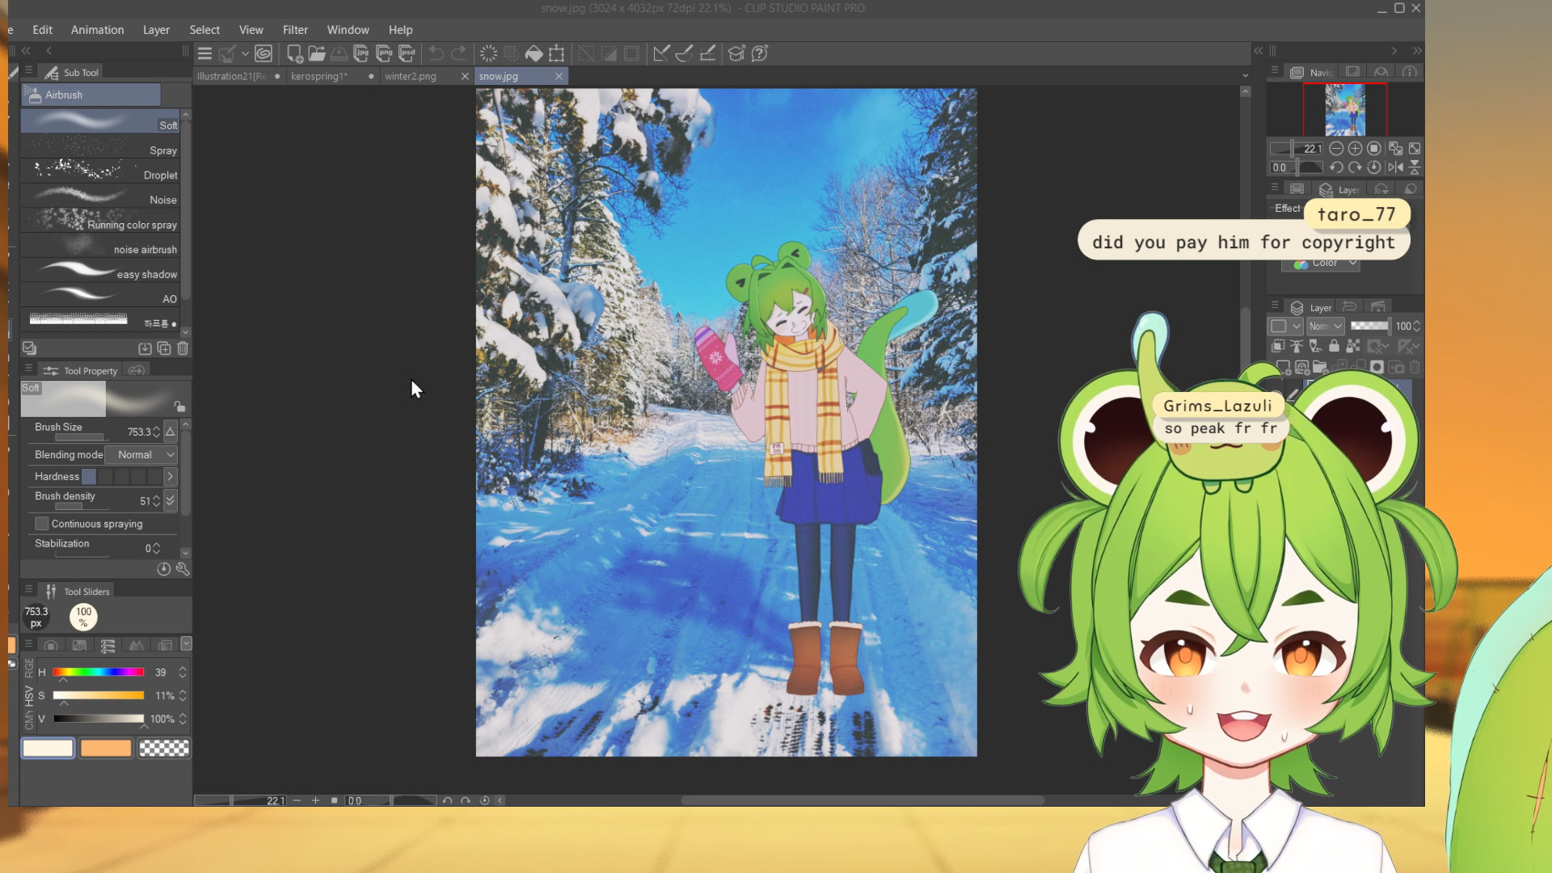This screenshot has width=1552, height=873.
Task: Select the noise airbrush sub tool
Action: coord(100,247)
